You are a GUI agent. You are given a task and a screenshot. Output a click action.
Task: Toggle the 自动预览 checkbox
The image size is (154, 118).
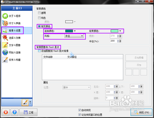tap(79, 110)
